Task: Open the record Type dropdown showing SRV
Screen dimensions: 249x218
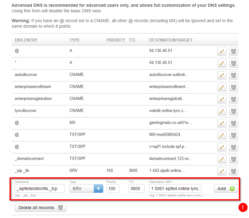Action: [86, 188]
